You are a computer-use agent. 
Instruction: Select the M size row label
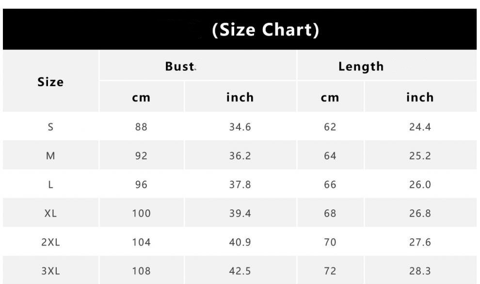(50, 156)
